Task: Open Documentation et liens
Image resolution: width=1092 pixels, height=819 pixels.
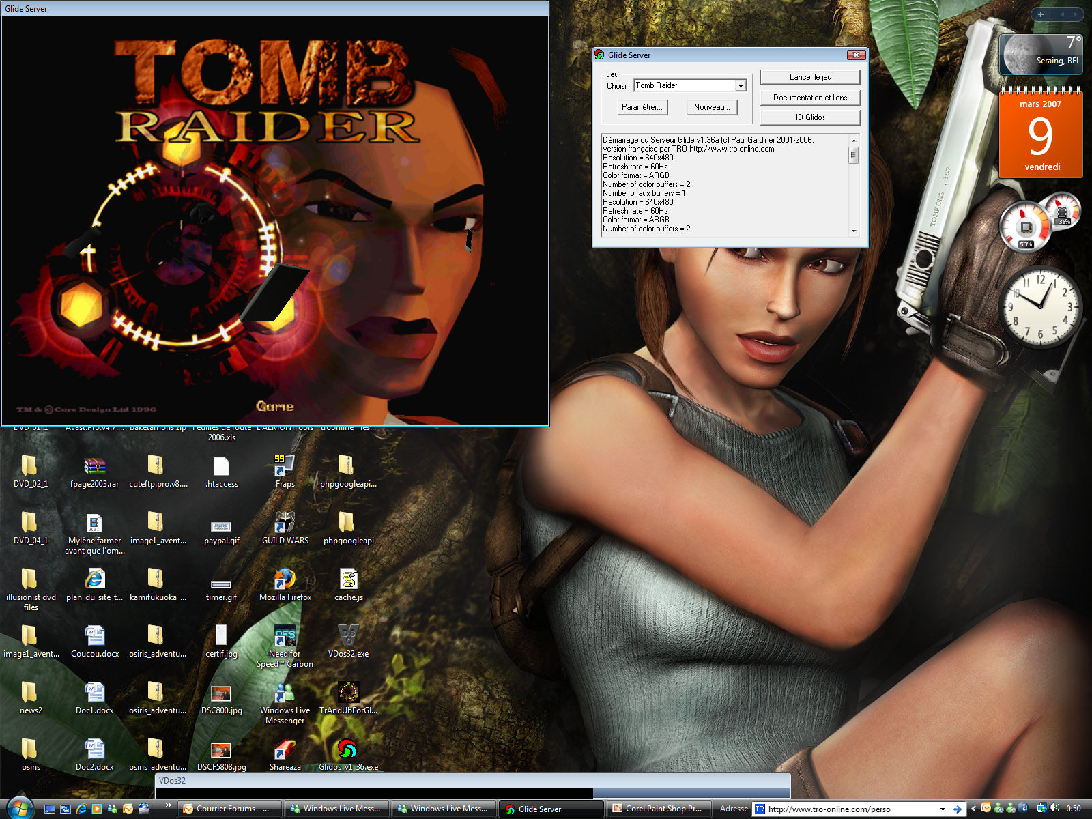Action: pyautogui.click(x=810, y=98)
